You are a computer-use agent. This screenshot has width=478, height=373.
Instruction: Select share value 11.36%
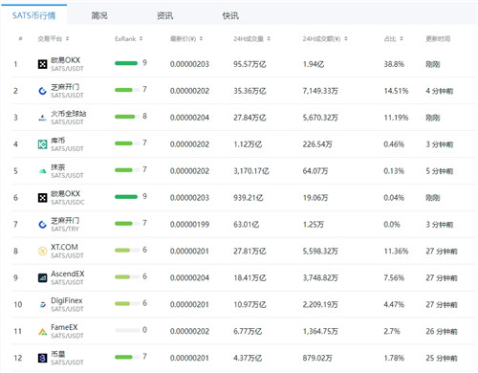396,252
